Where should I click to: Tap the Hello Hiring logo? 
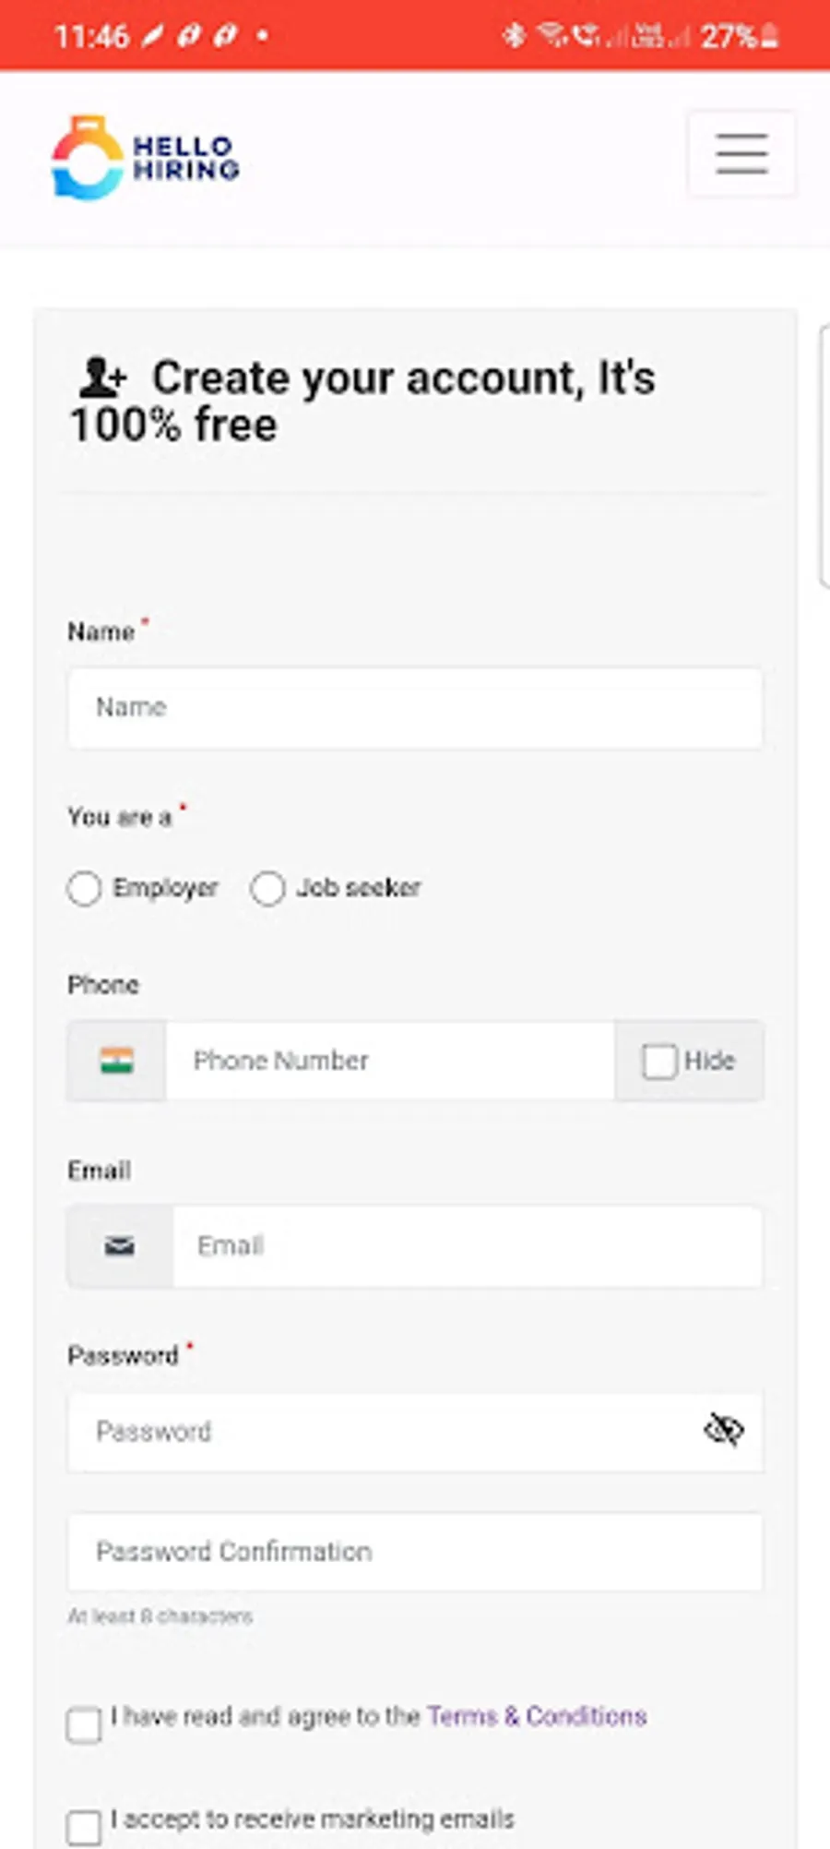point(146,158)
